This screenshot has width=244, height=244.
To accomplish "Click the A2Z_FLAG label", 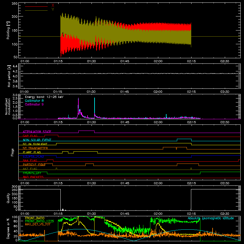I will click(x=30, y=169).
